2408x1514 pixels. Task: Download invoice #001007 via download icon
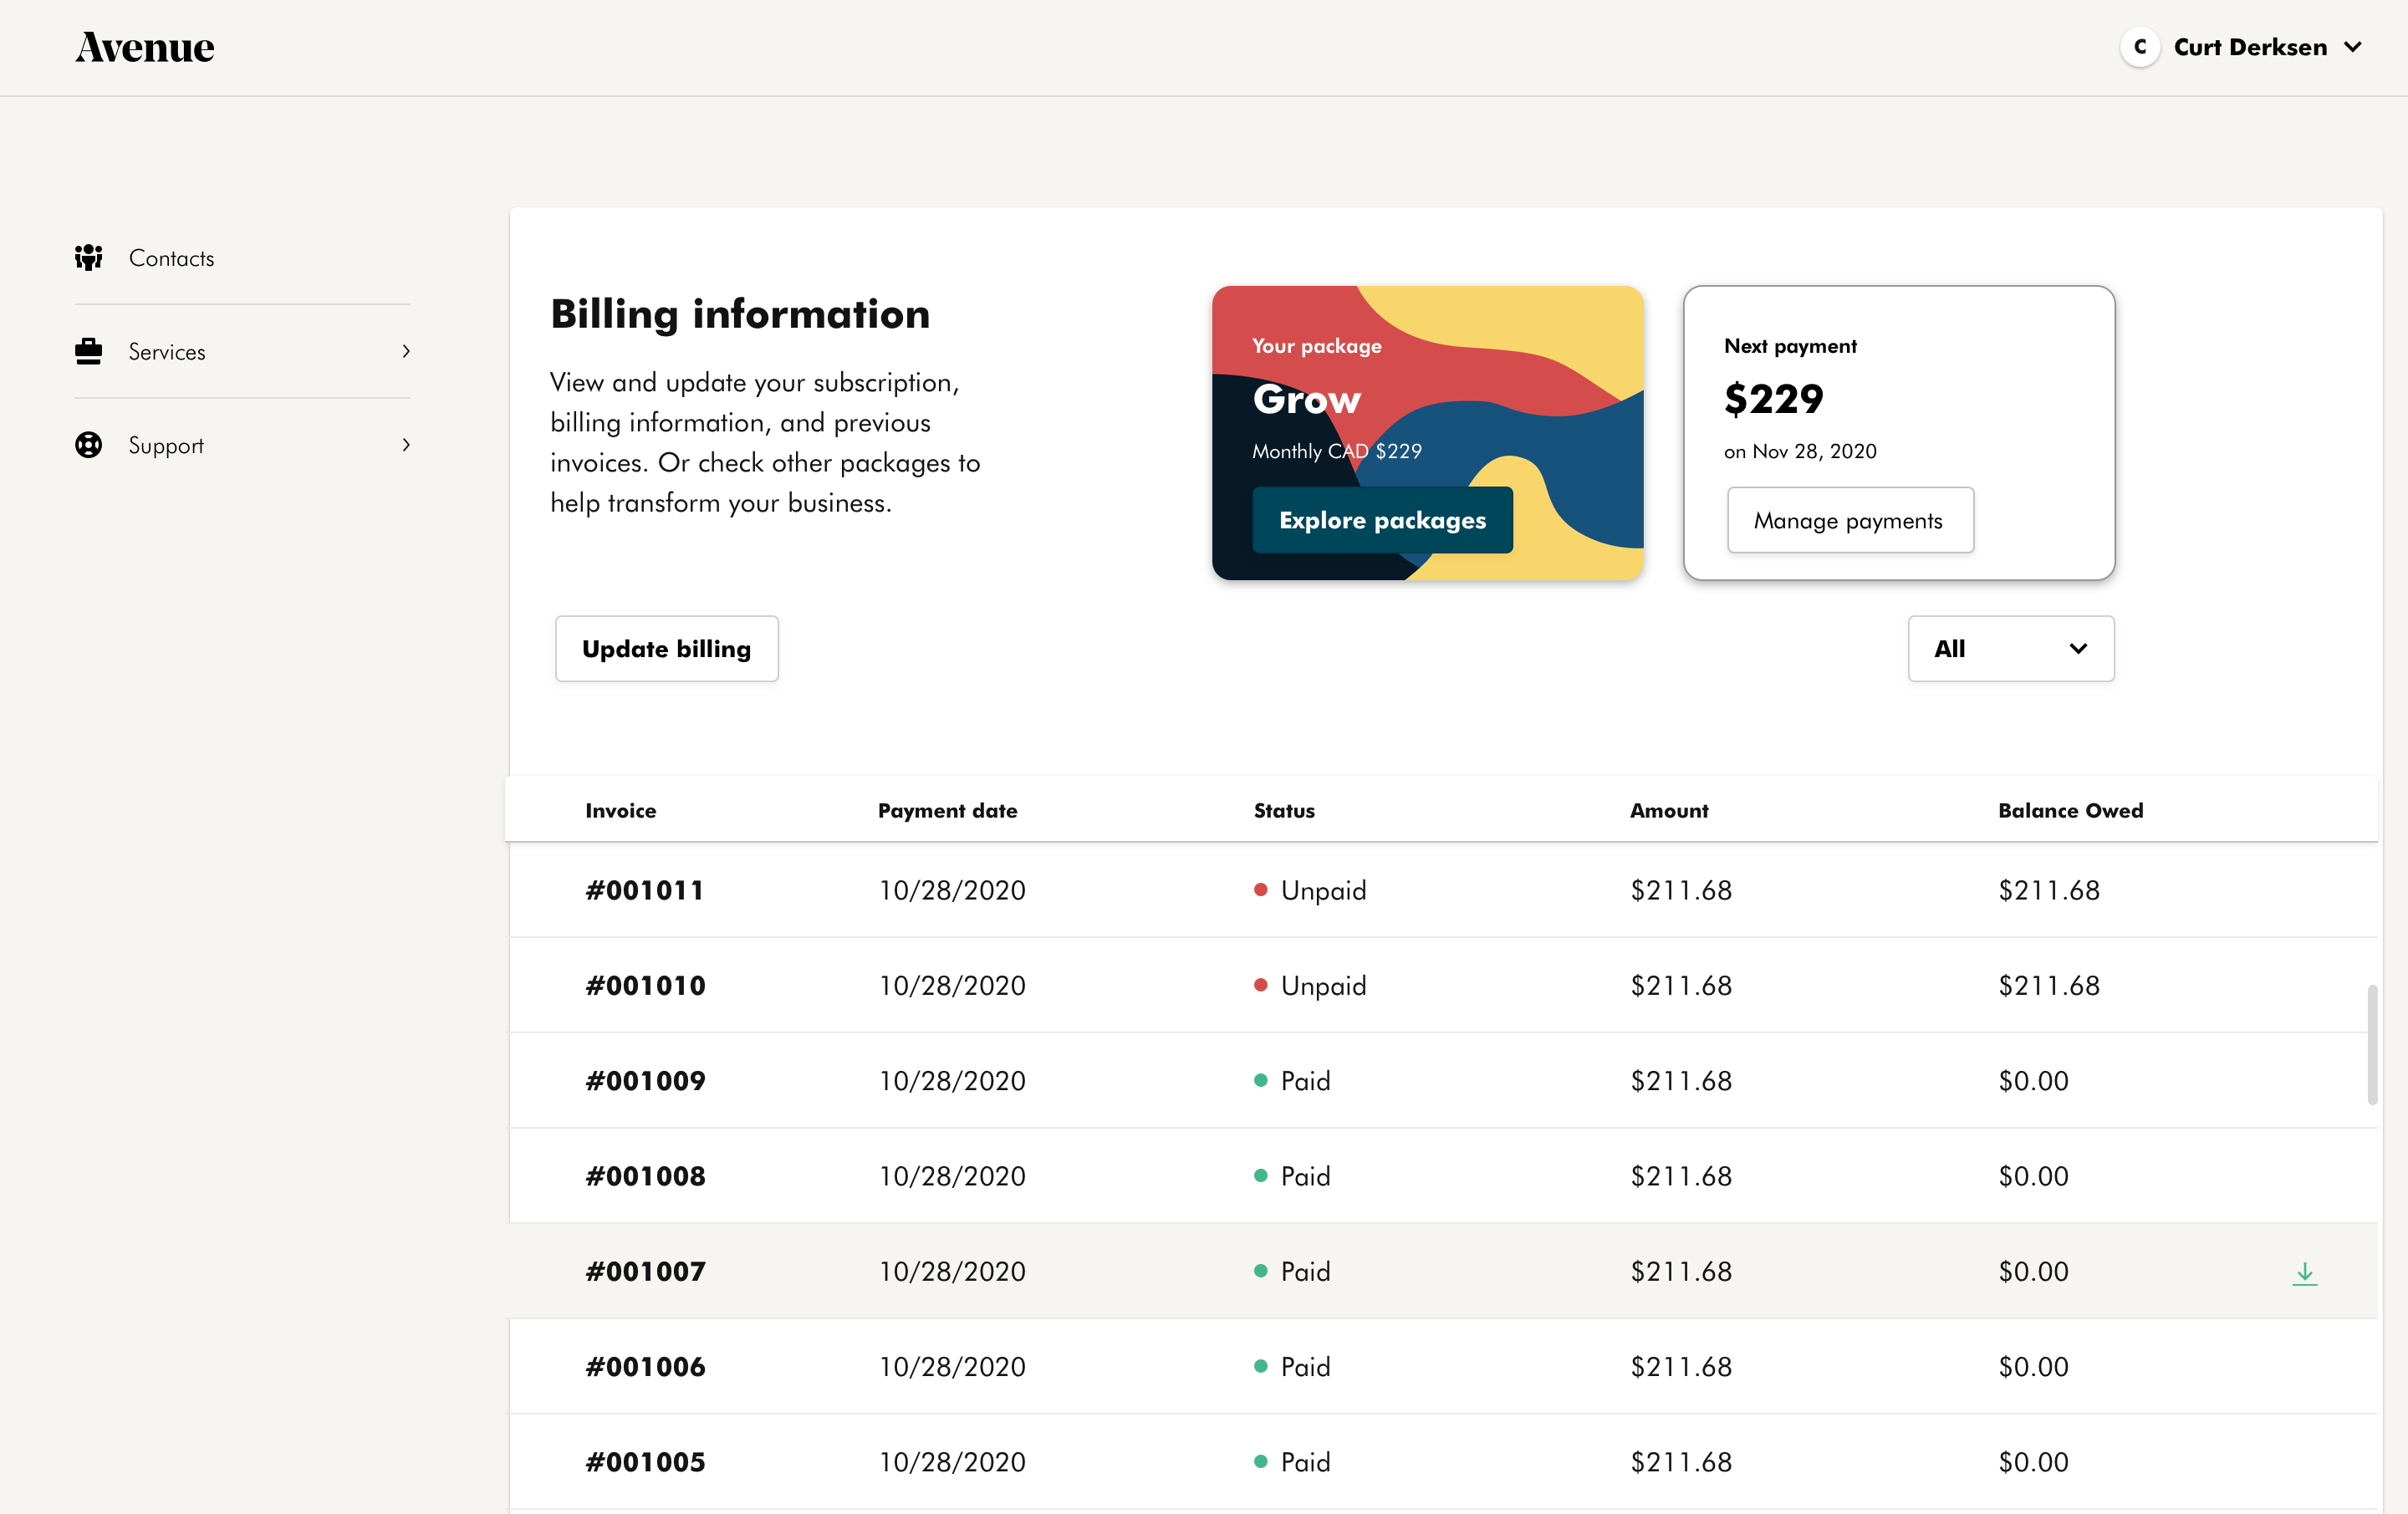(x=2304, y=1273)
